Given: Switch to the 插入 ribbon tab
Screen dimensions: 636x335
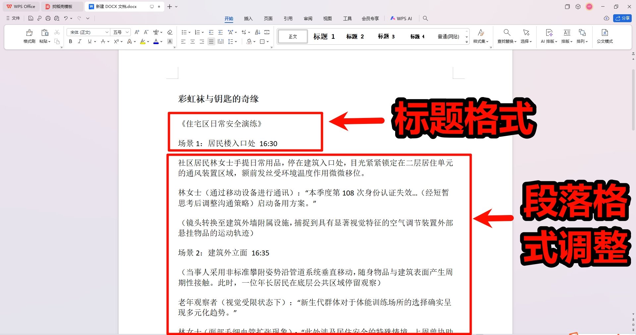Looking at the screenshot, I should coord(248,19).
